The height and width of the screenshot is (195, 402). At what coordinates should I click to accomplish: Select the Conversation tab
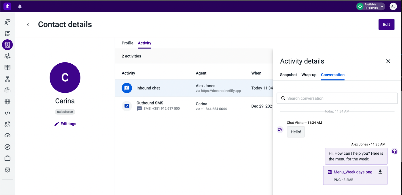[x=333, y=75]
